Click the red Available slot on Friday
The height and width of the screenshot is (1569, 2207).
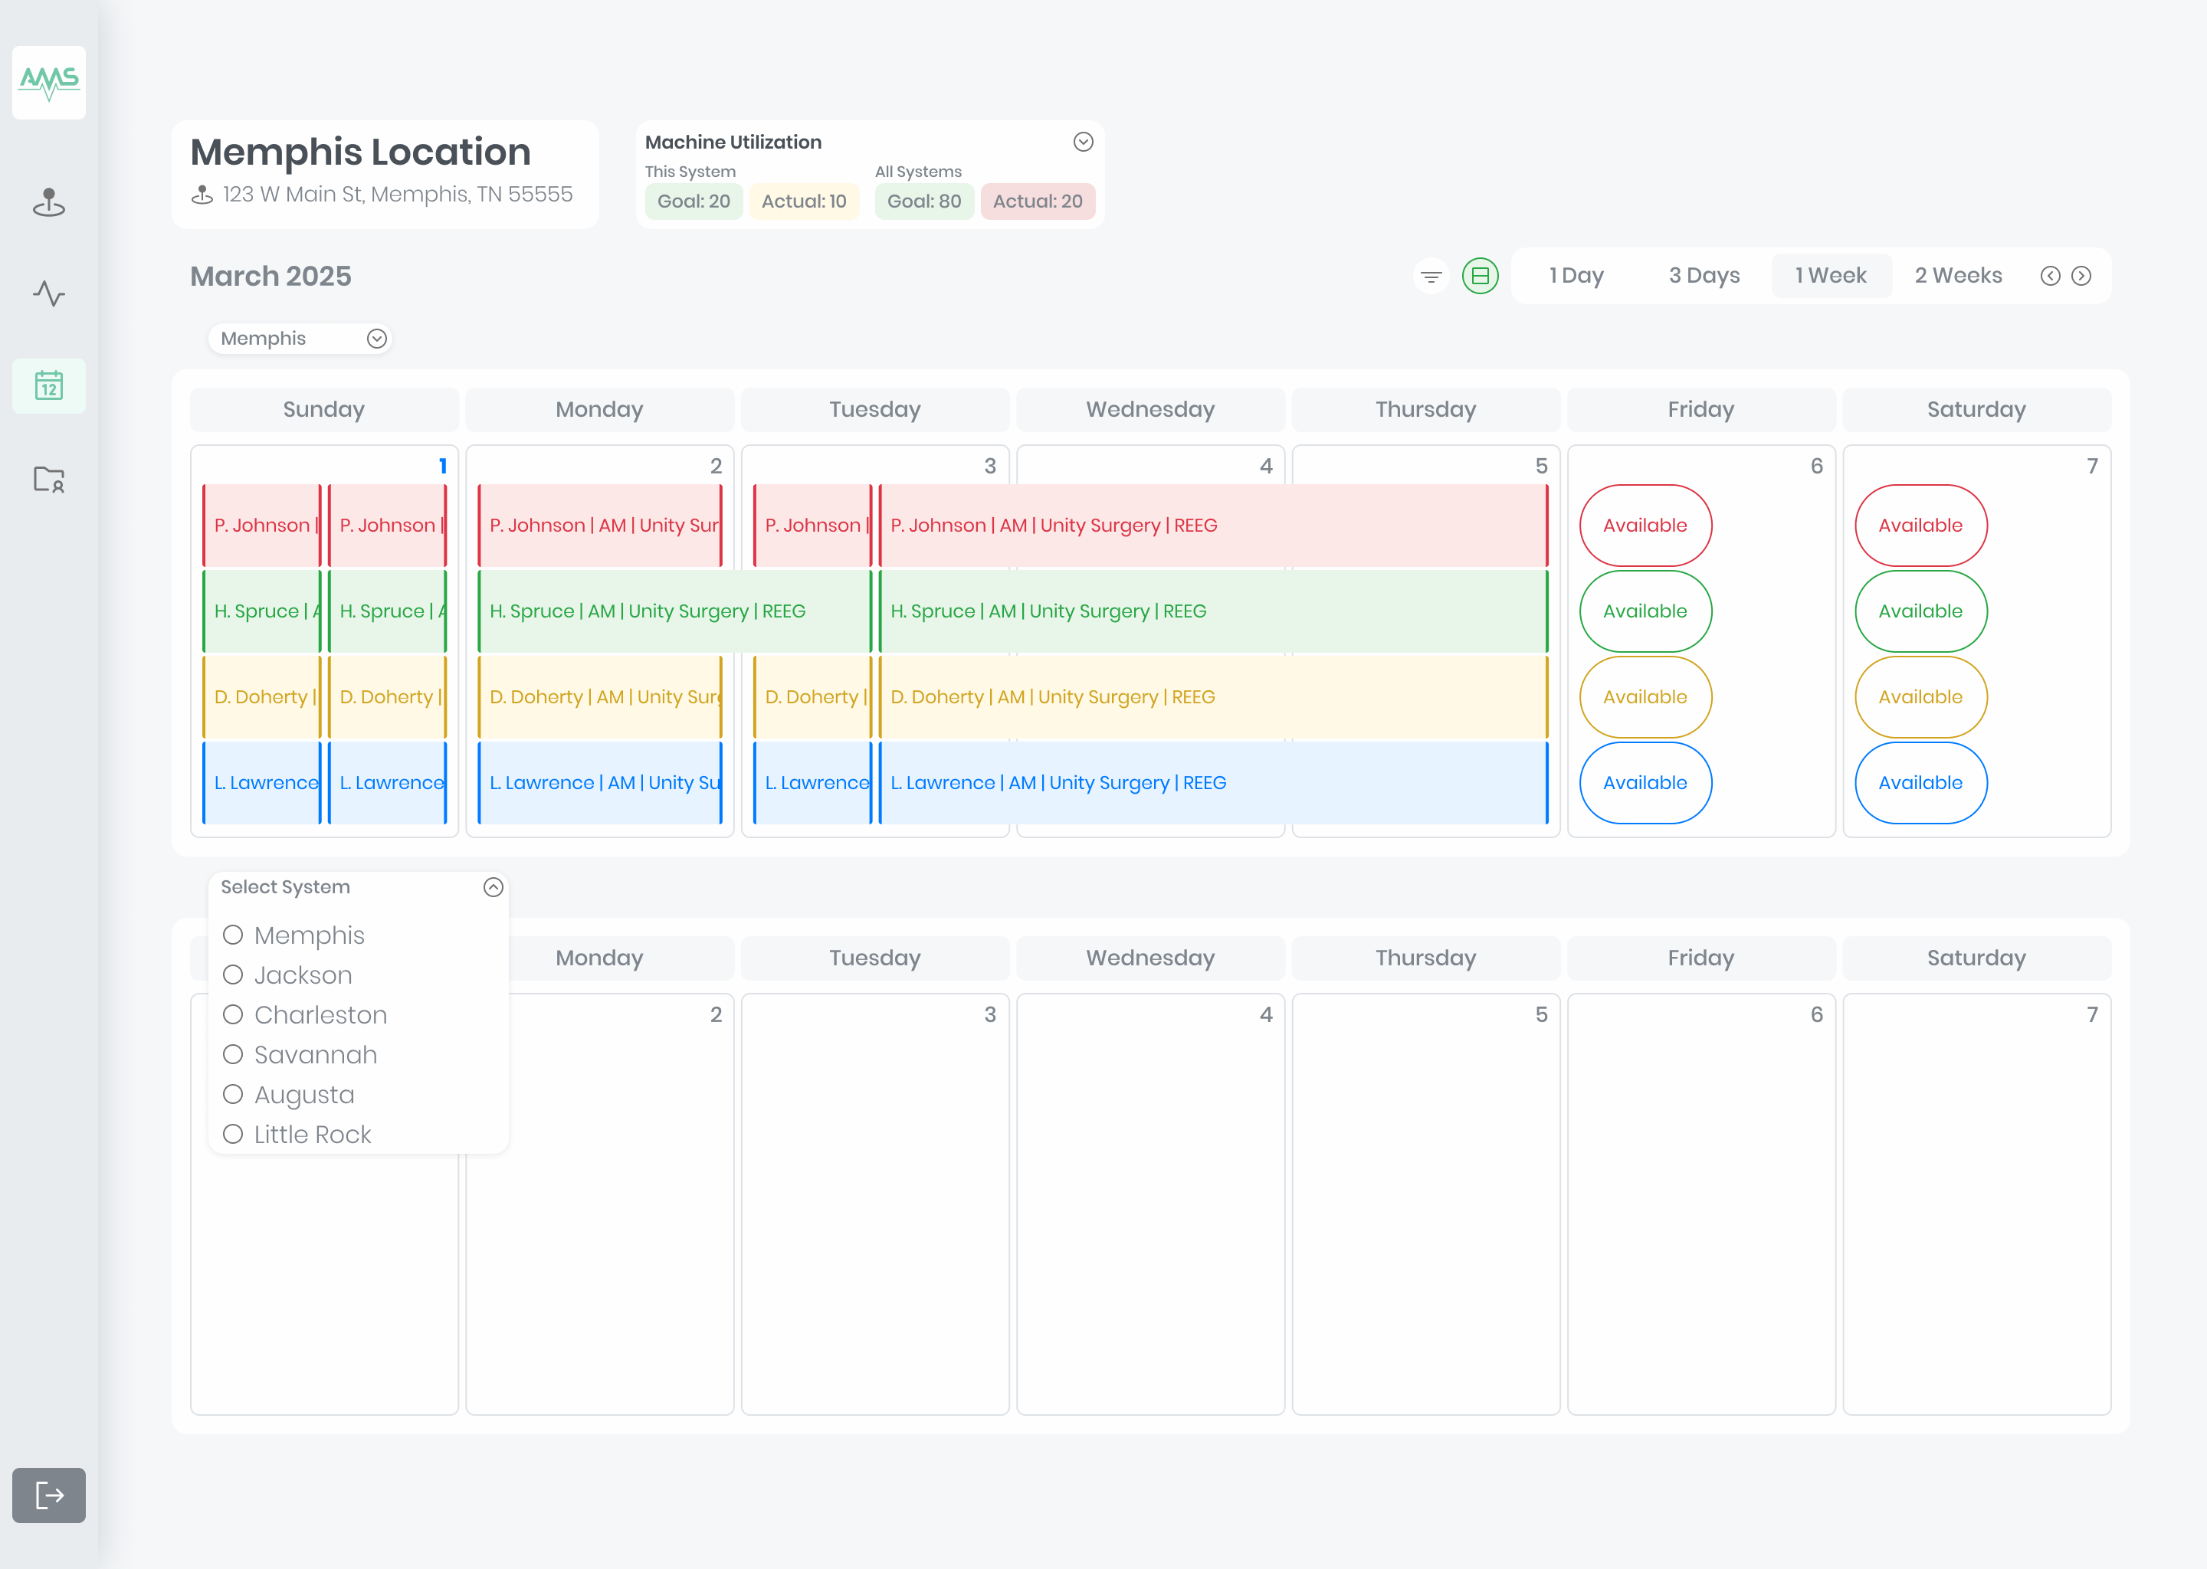click(1645, 526)
